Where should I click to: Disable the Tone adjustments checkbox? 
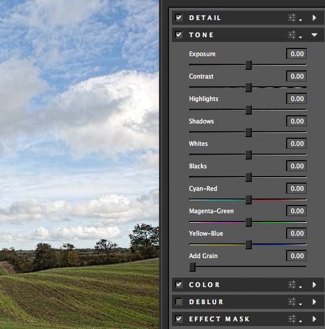(x=179, y=35)
